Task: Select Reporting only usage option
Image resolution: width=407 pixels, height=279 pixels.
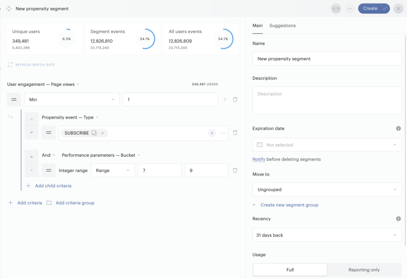Action: coord(364,270)
